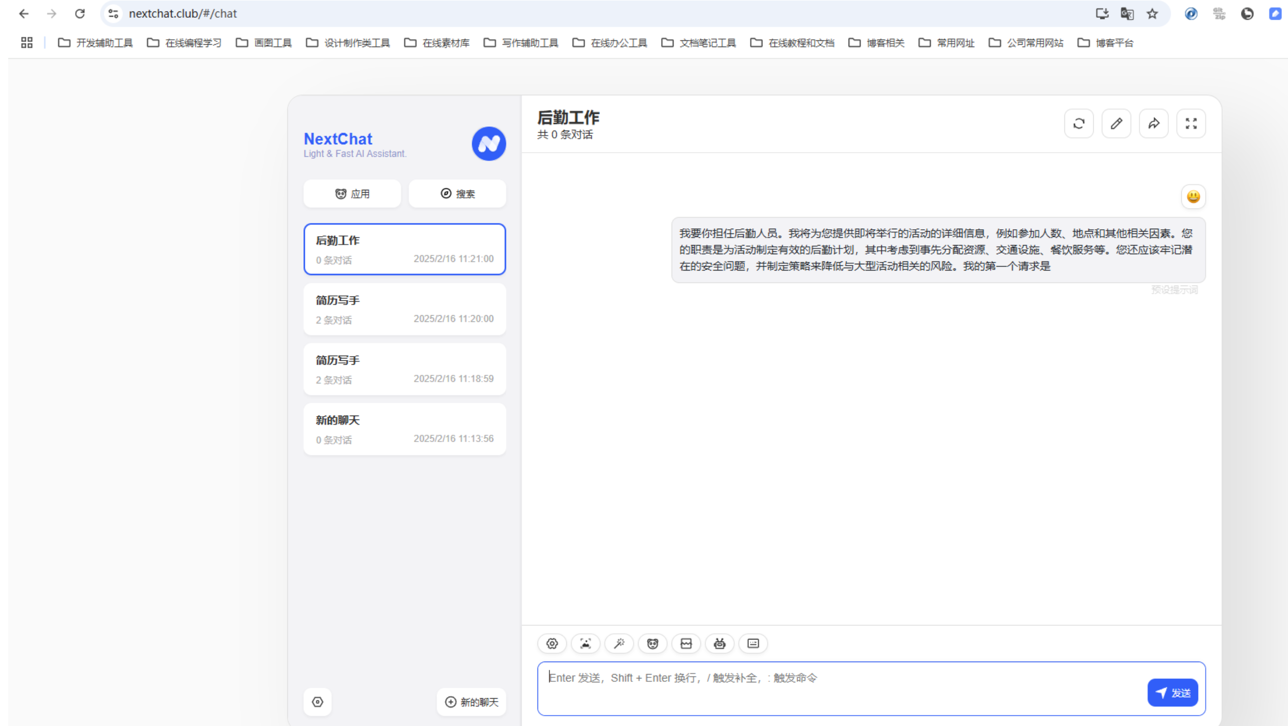
Task: Click the smiley user avatar
Action: (1193, 197)
